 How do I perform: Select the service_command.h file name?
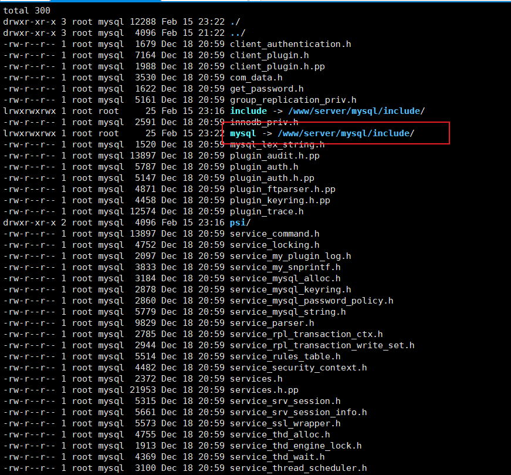tap(275, 234)
